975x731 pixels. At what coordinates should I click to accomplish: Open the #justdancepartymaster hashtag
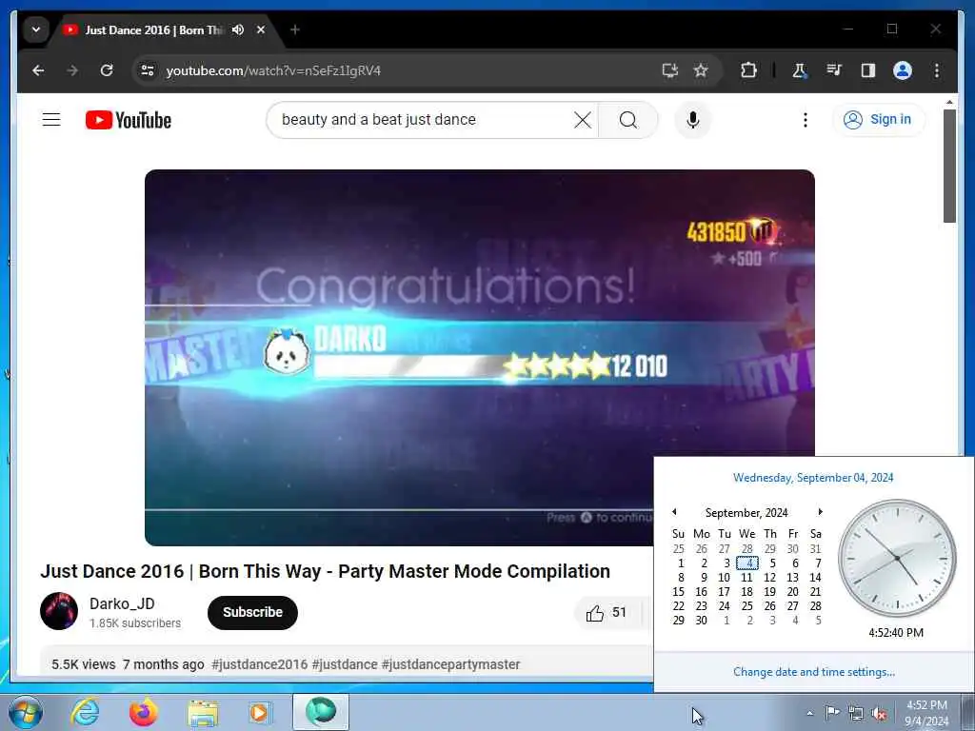tap(450, 664)
